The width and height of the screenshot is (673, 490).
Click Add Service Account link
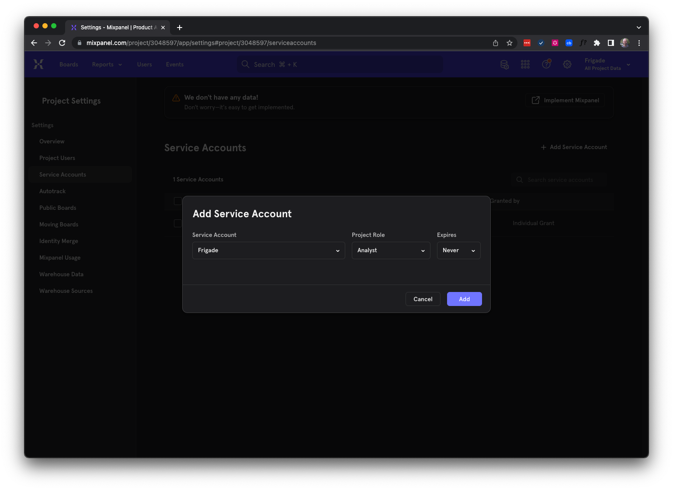(574, 147)
